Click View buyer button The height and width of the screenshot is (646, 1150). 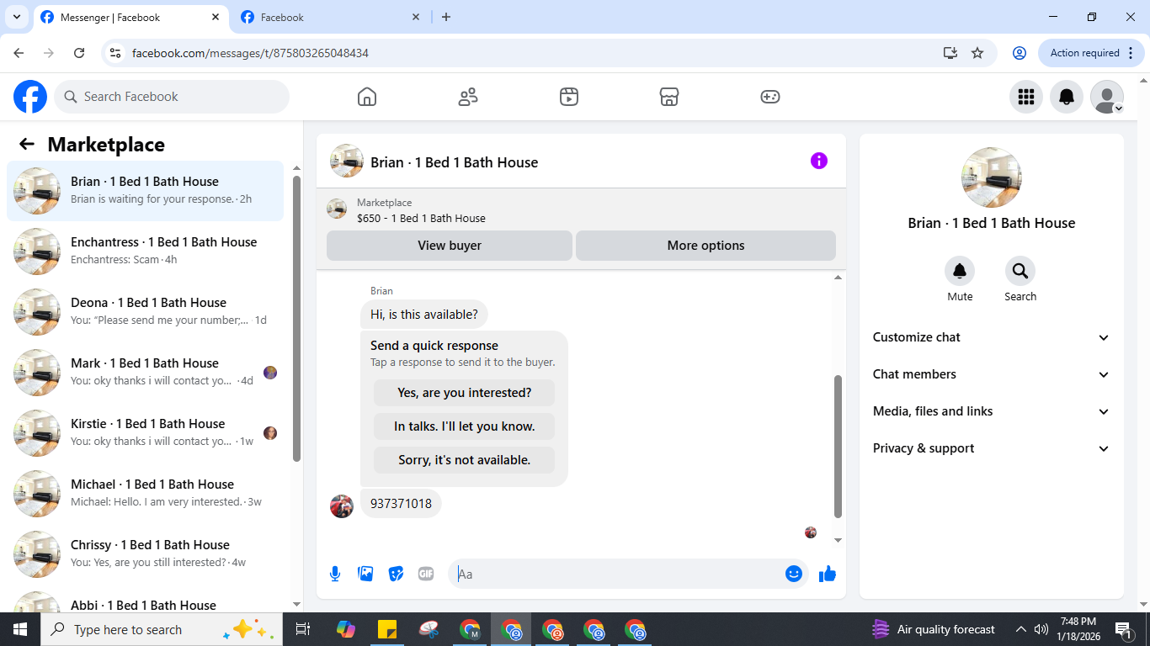(450, 246)
